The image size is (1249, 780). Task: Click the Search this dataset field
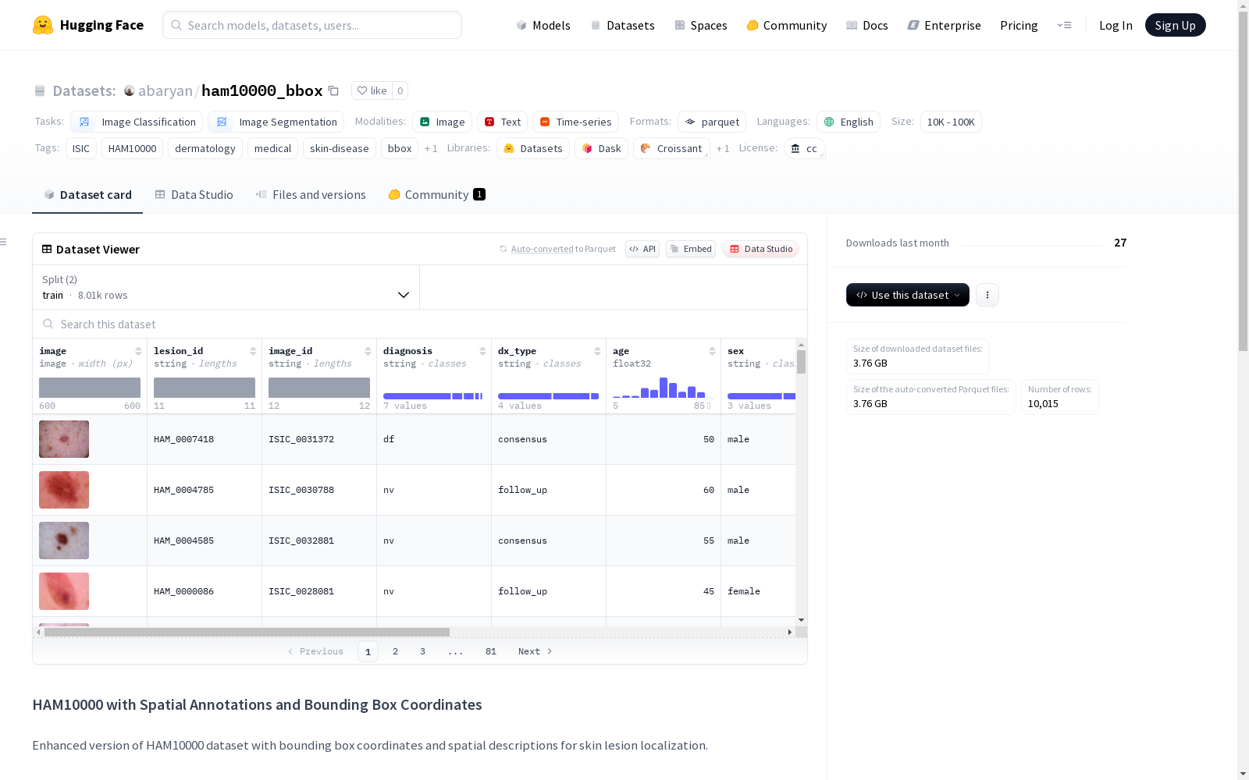tap(420, 324)
